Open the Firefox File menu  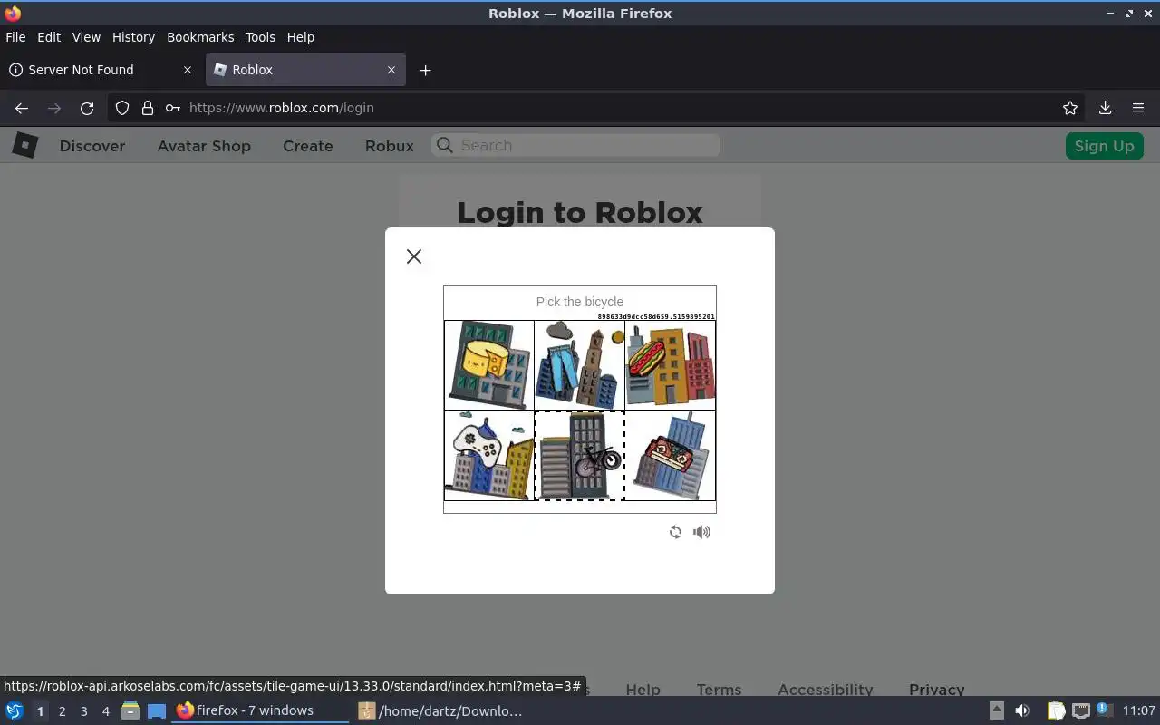point(15,37)
